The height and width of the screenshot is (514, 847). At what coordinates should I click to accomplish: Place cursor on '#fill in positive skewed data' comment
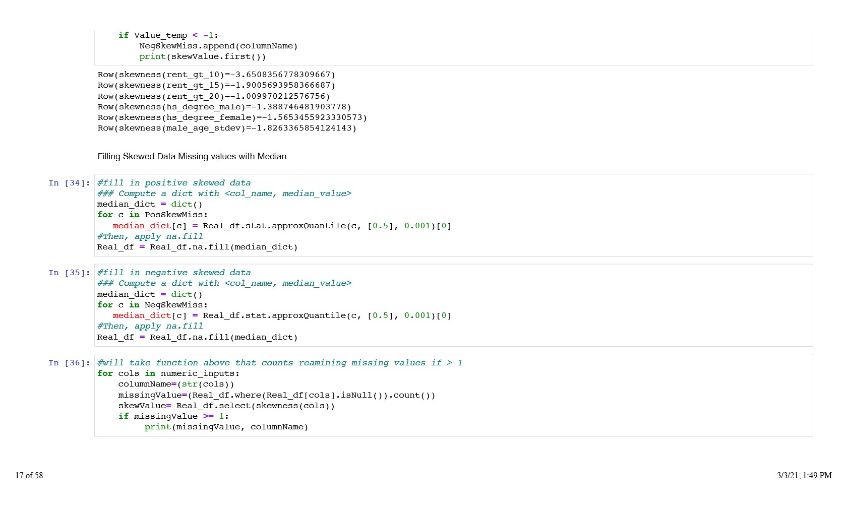(173, 183)
